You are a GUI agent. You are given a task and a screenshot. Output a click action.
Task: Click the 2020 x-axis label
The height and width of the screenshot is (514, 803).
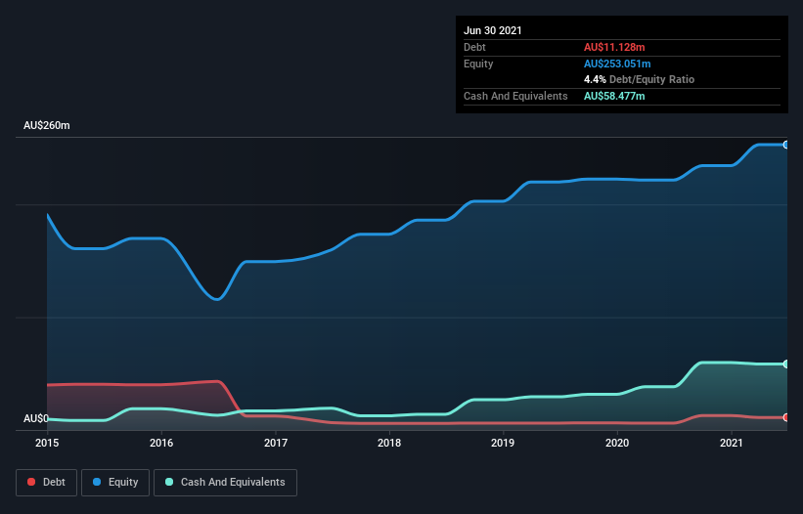(617, 443)
